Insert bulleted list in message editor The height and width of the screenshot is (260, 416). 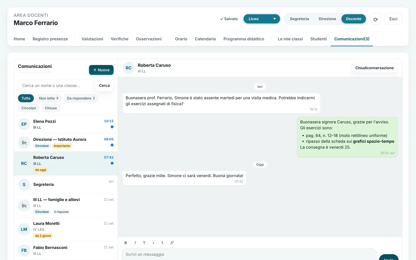(x=153, y=243)
